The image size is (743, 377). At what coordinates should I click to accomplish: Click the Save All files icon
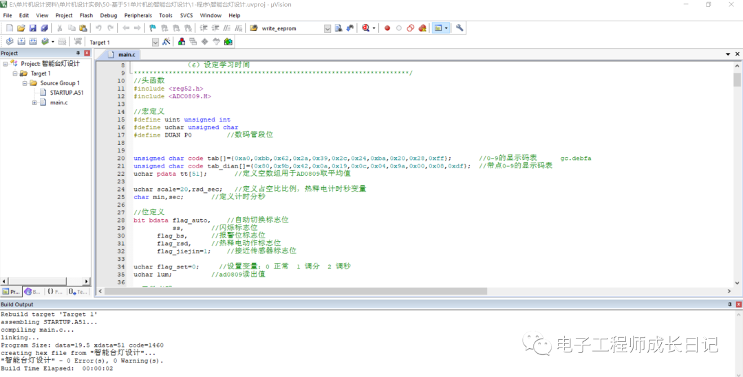[45, 28]
